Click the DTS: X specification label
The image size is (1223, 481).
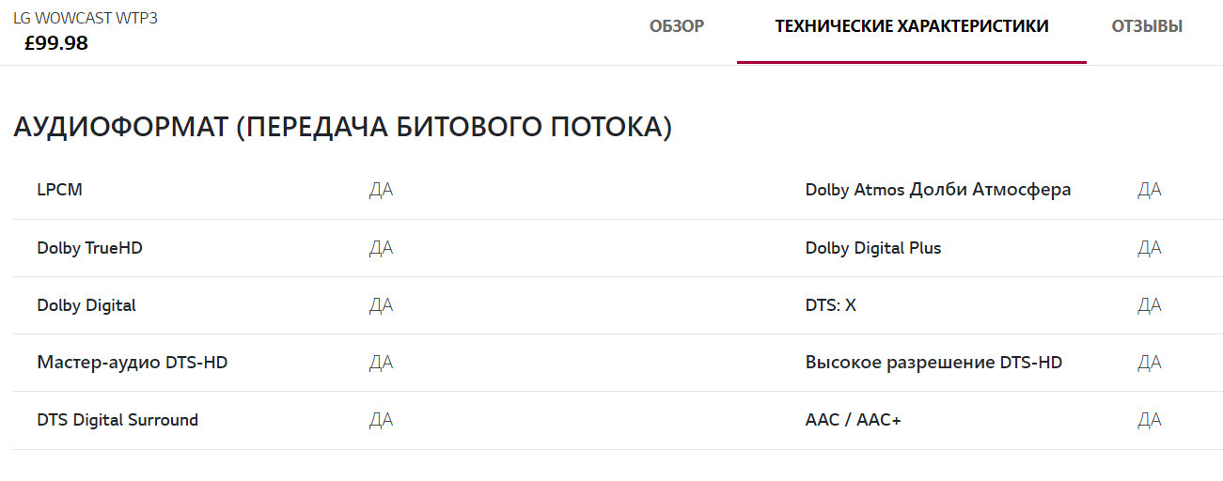point(830,305)
